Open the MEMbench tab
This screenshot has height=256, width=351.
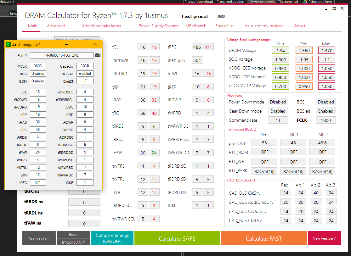pos(196,26)
